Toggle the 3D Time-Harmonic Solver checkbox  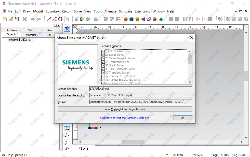click(103, 69)
